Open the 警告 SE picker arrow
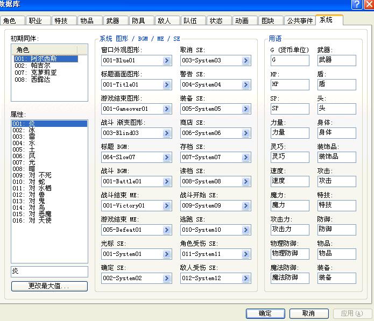This screenshot has height=321, width=374. [246, 84]
